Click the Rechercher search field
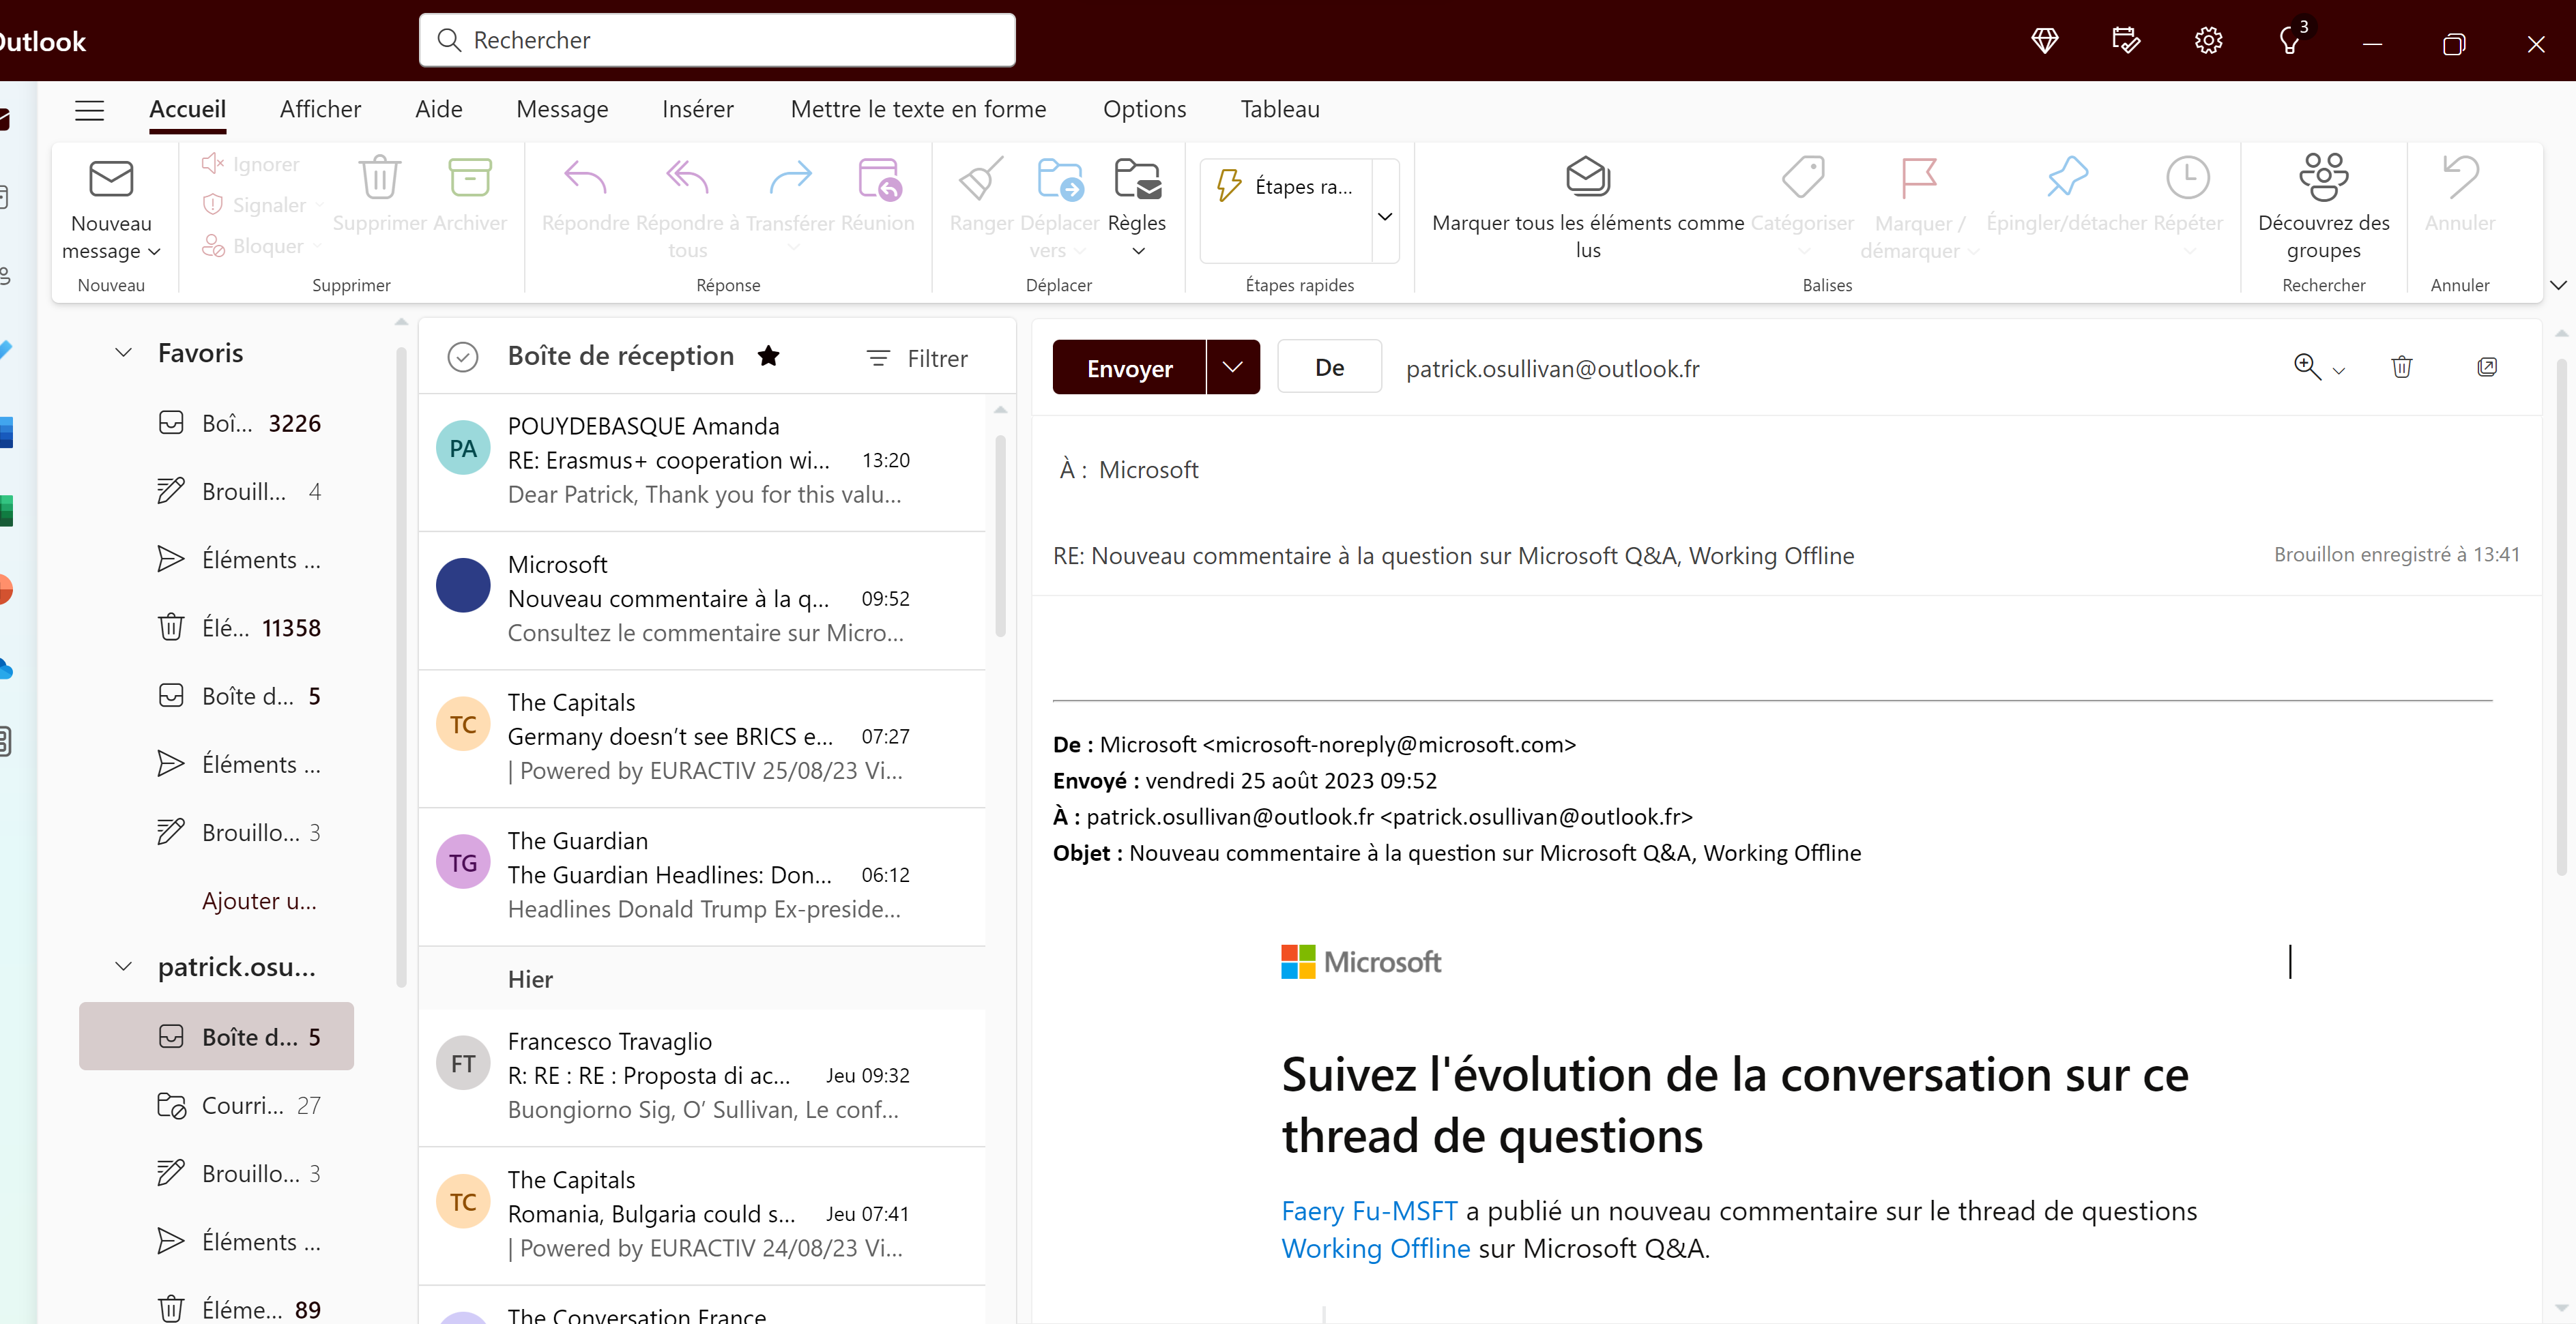2576x1324 pixels. coord(717,40)
